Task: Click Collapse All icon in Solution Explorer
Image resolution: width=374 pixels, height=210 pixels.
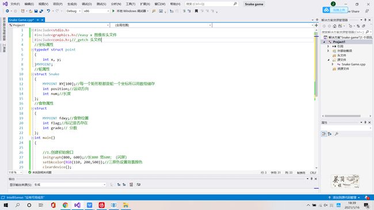Action: (364, 26)
